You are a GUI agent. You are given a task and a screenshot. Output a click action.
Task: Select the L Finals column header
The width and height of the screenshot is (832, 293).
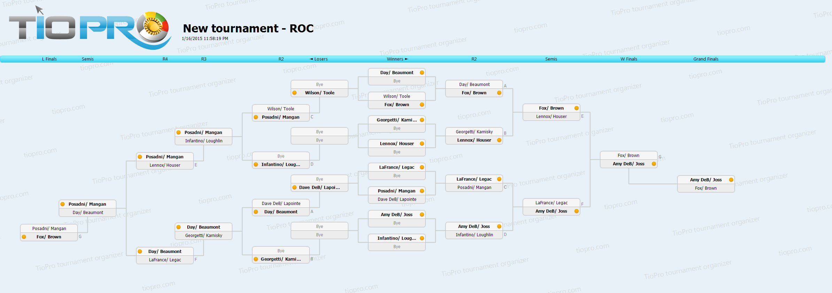(x=49, y=59)
